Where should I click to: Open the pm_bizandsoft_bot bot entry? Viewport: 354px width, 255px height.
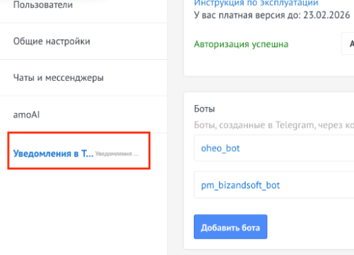274,185
